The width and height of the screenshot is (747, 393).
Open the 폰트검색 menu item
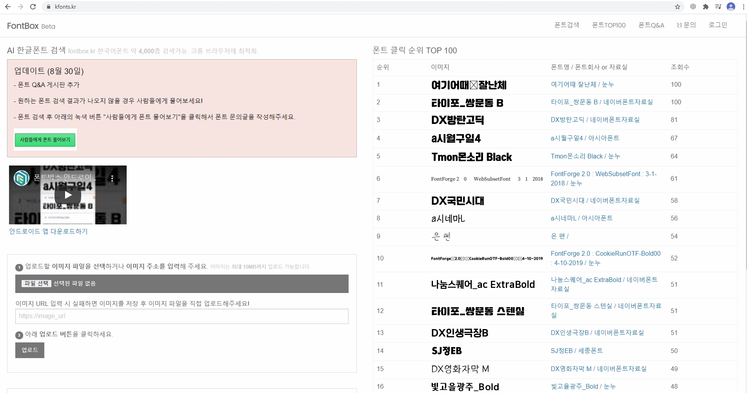(567, 25)
